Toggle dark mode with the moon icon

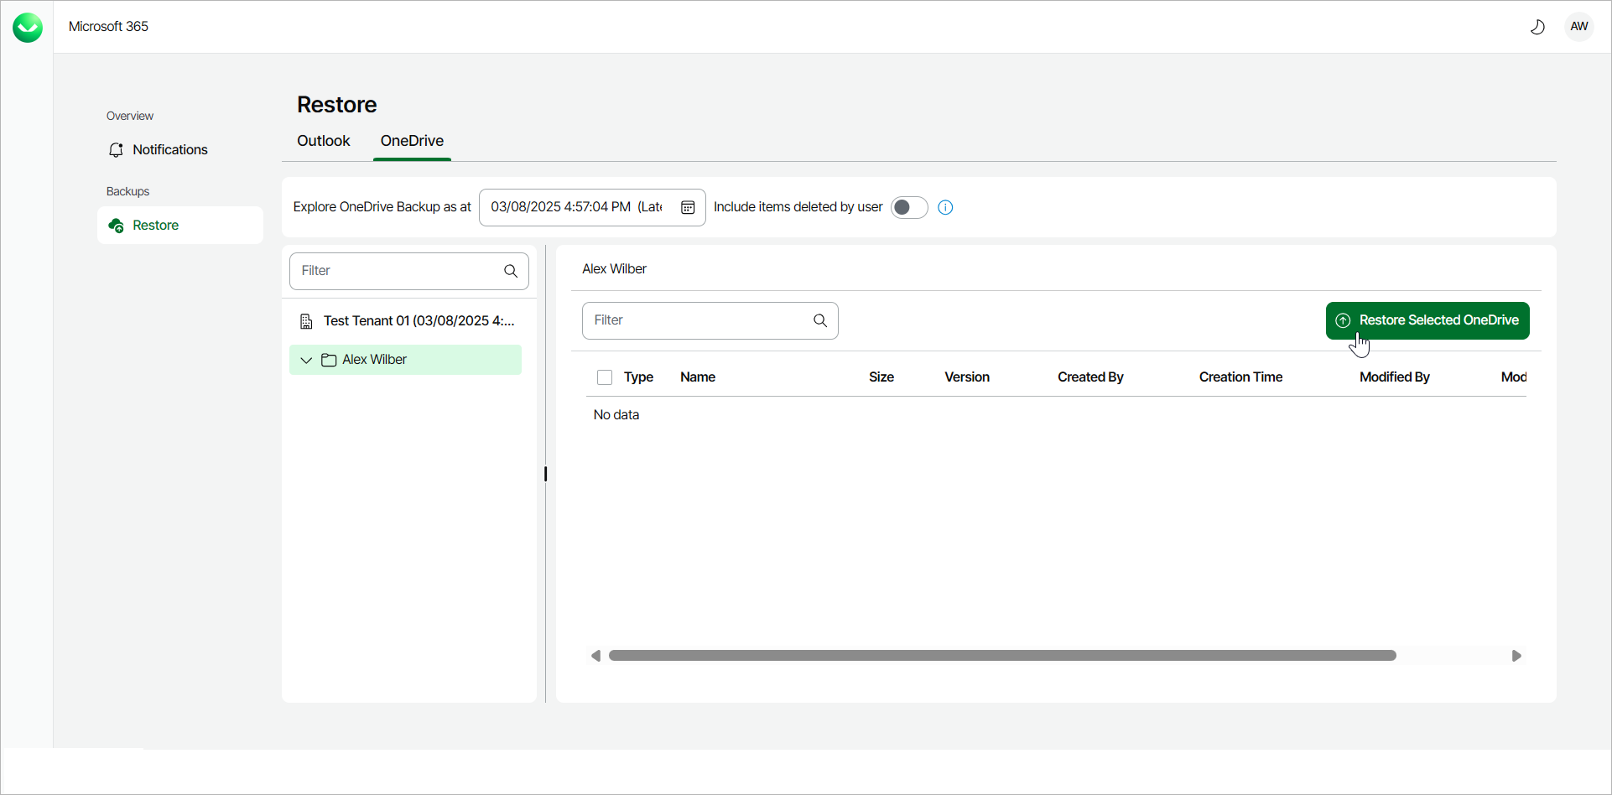pos(1538,27)
